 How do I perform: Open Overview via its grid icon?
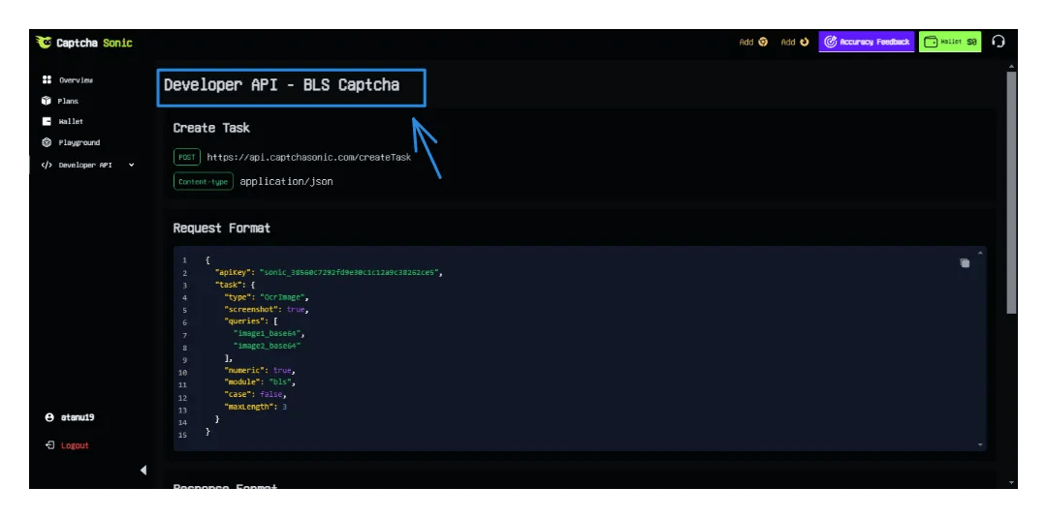coord(47,80)
